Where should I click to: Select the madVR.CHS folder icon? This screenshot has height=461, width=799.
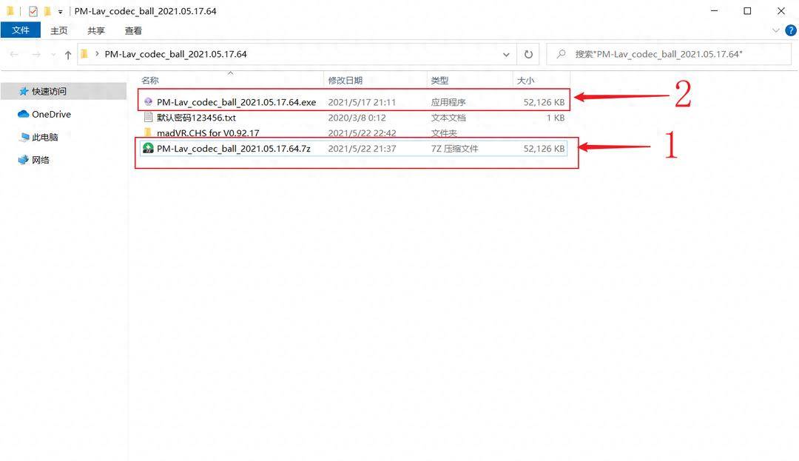click(148, 133)
